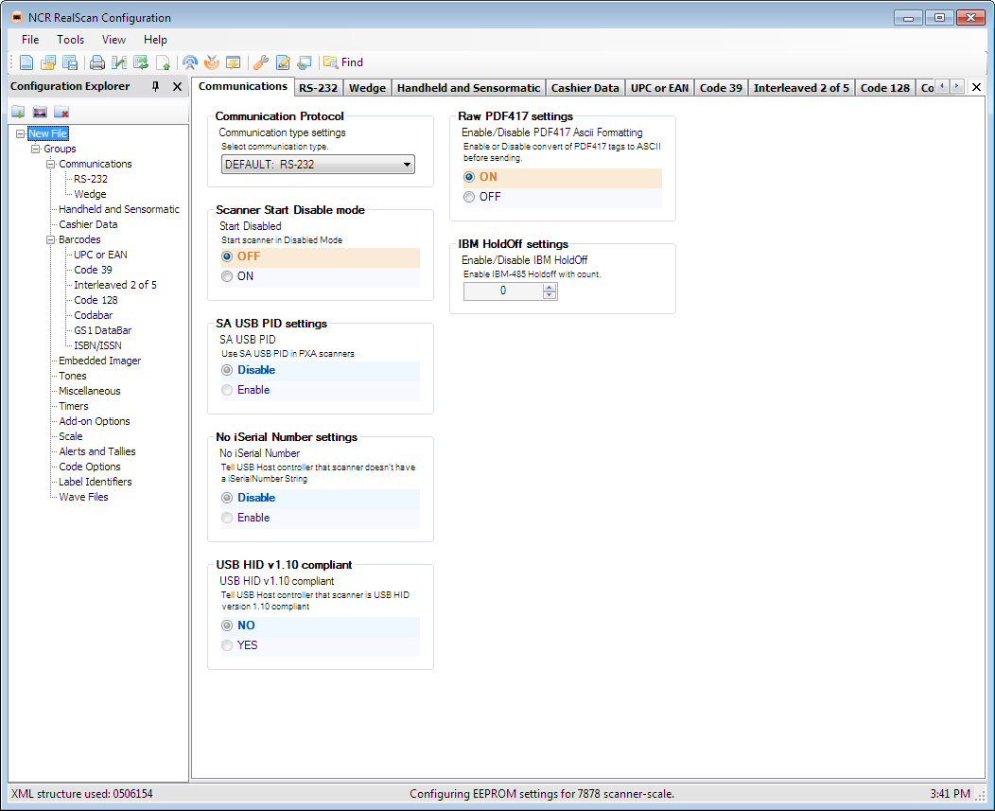Close the active tab document
Image resolution: width=995 pixels, height=811 pixels.
click(x=977, y=87)
